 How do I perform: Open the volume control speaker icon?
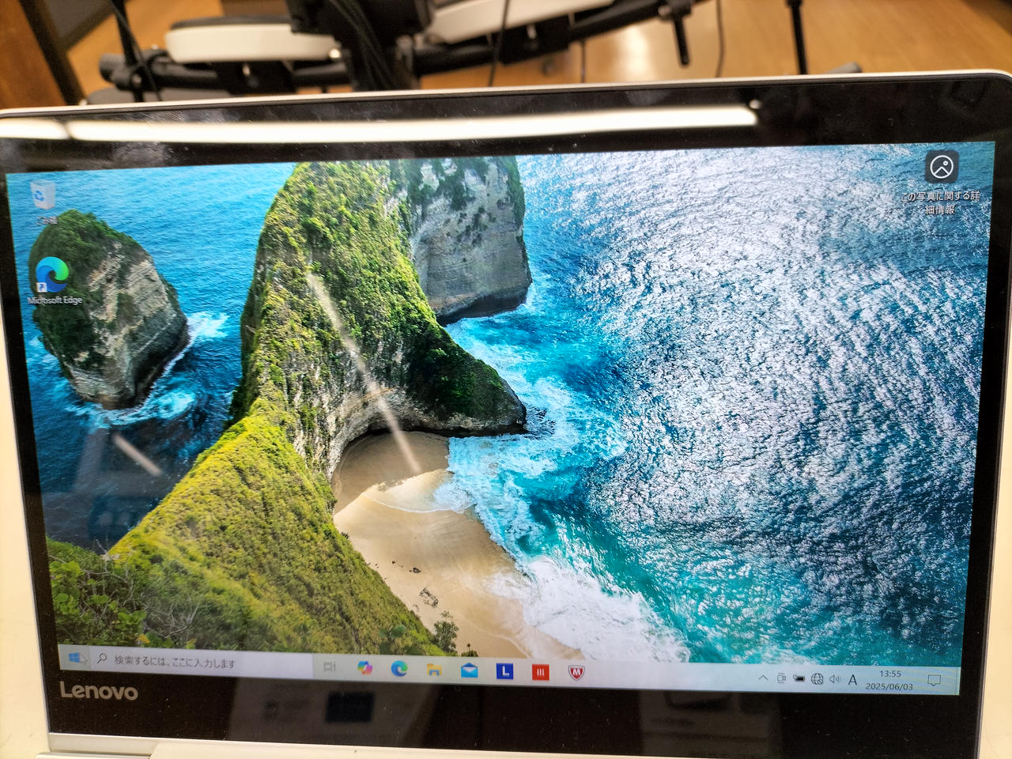[x=835, y=679]
